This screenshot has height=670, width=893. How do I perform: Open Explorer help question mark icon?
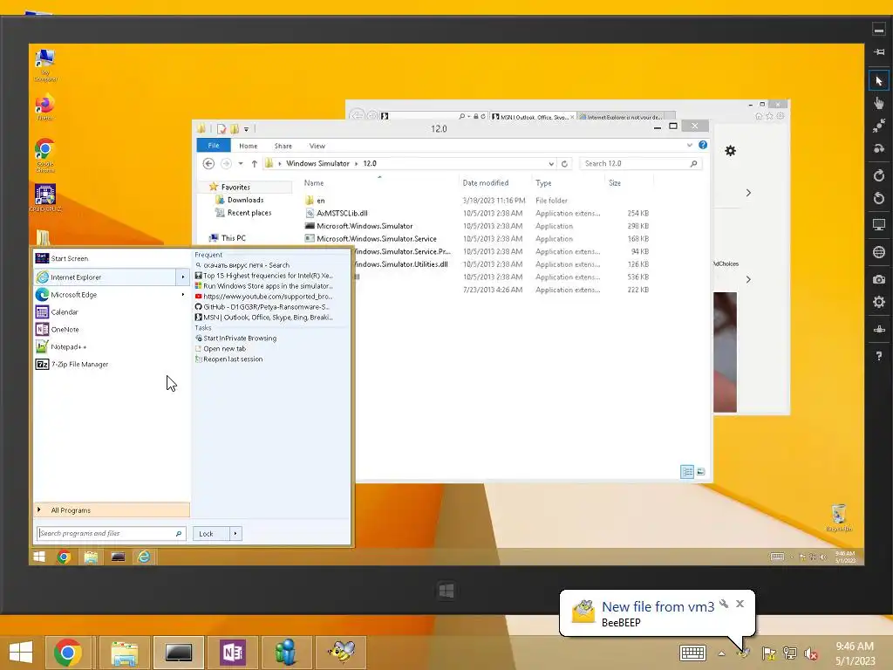pos(703,145)
